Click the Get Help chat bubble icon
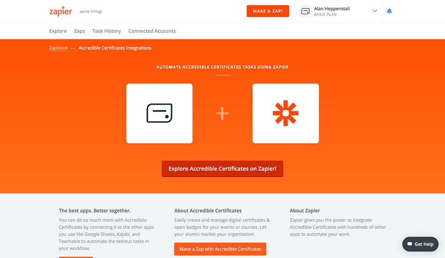Viewport: 445px width, 258px height. [409, 244]
